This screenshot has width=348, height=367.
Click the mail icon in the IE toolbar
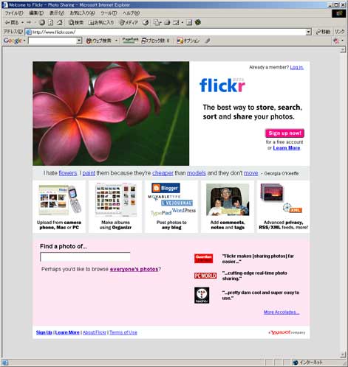click(x=157, y=23)
